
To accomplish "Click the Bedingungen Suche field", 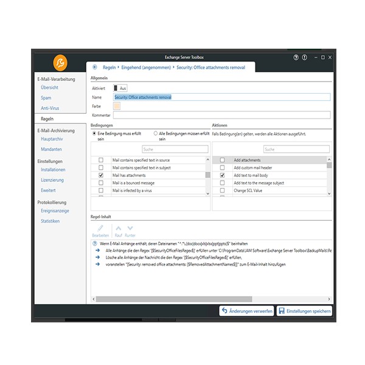I will point(175,149).
